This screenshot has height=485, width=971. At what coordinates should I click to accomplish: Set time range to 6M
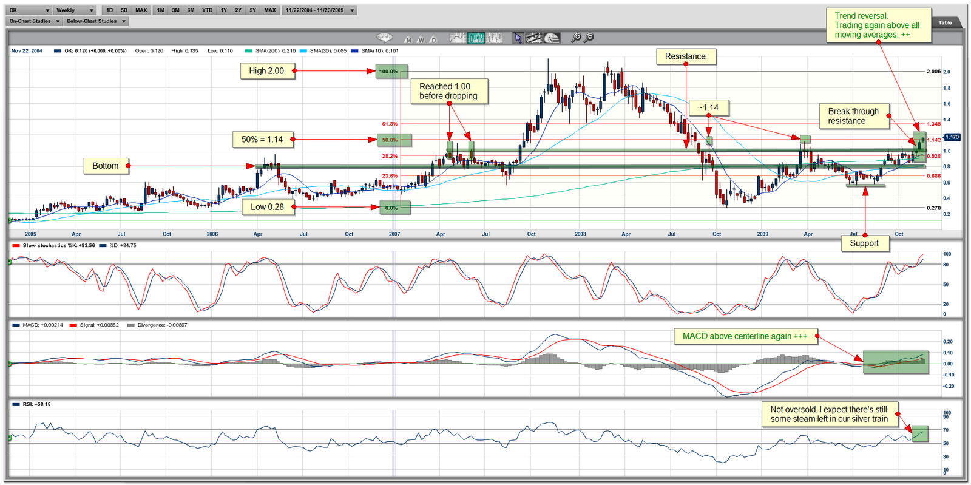click(191, 10)
